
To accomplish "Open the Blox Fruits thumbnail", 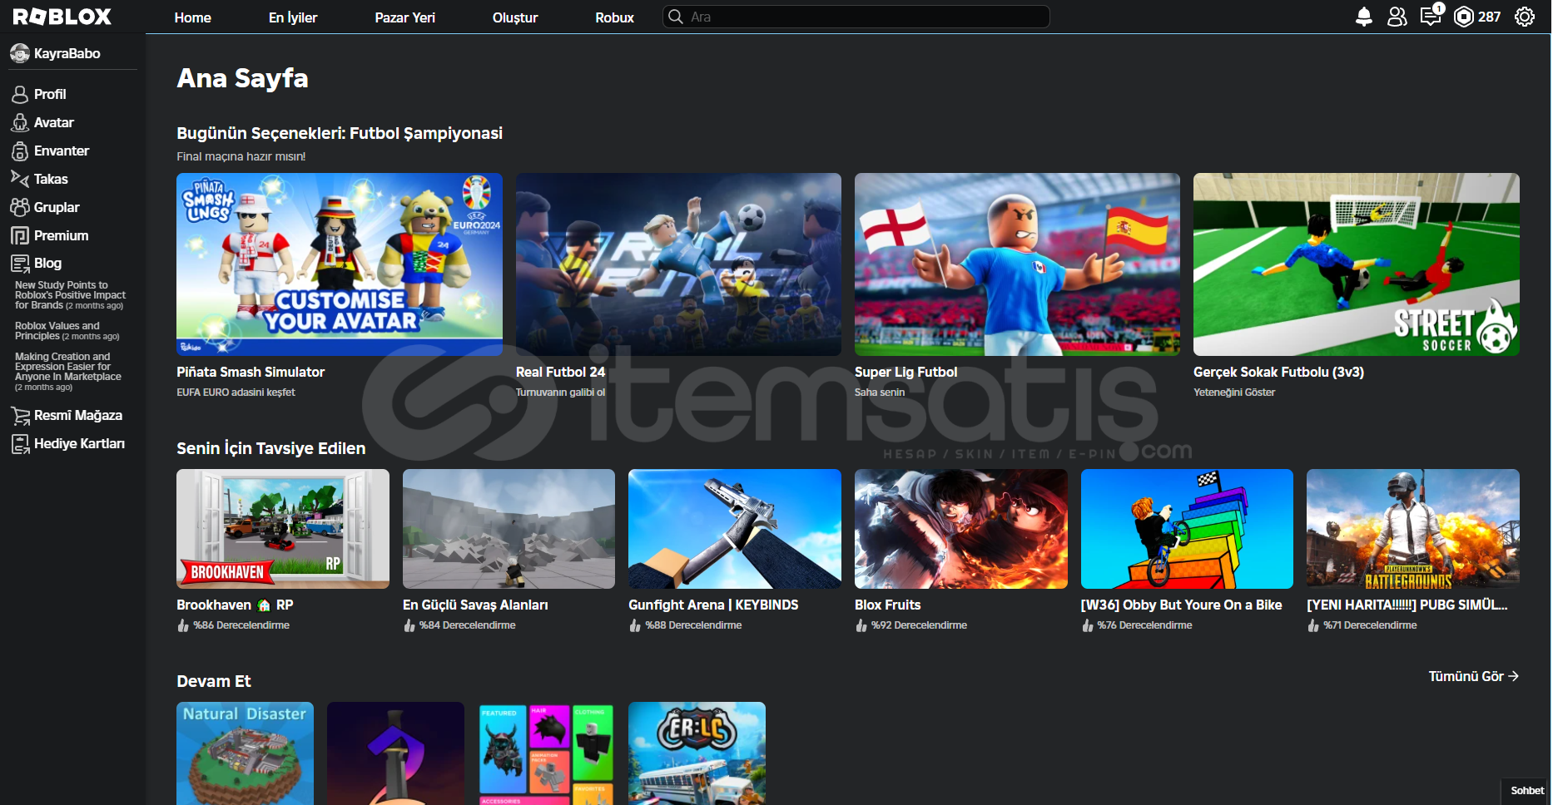I will (x=961, y=529).
